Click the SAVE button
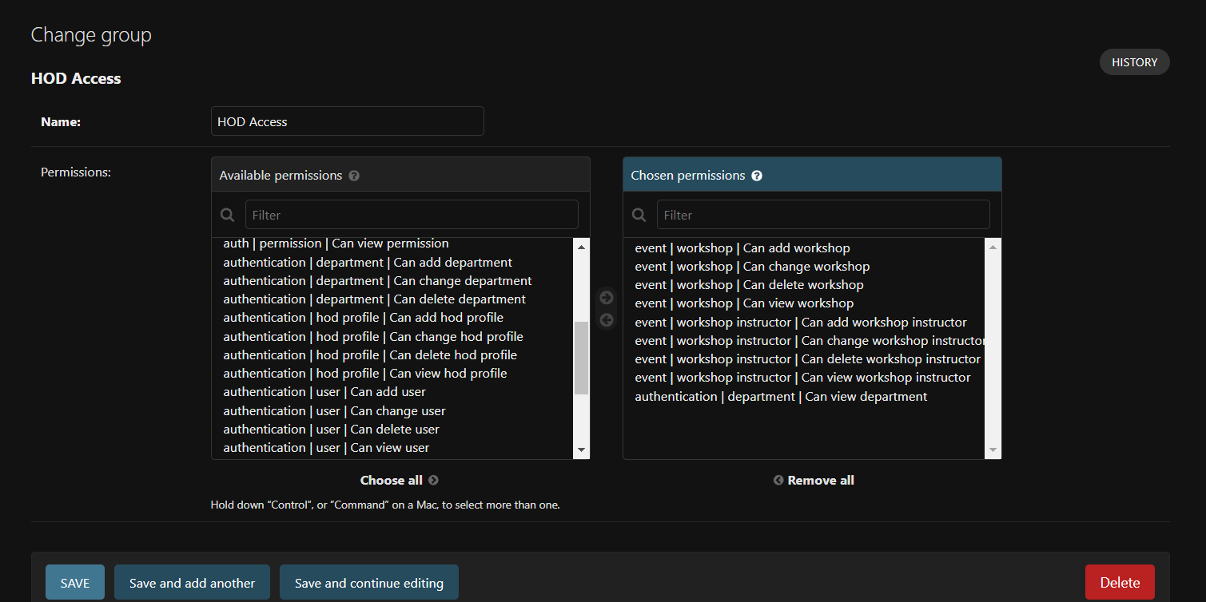Image resolution: width=1206 pixels, height=602 pixels. point(75,583)
